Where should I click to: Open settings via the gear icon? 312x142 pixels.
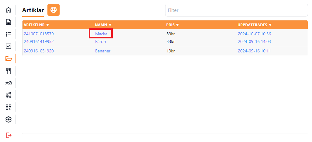coord(9,119)
